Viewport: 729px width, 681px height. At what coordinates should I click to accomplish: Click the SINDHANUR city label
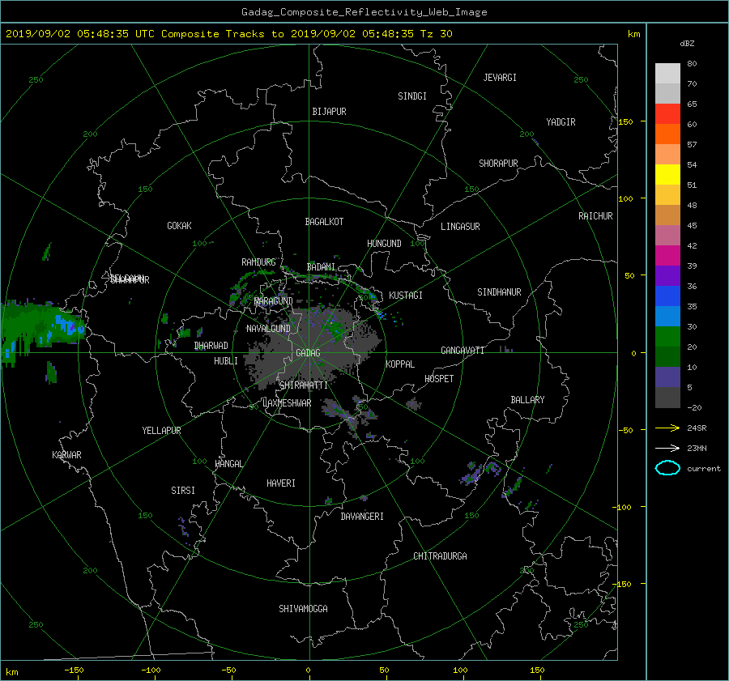[499, 292]
